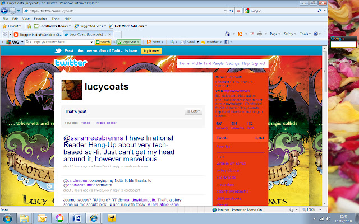Open the Favorites menu in menu bar
Viewport: 359px width, 224px height.
tap(40, 19)
